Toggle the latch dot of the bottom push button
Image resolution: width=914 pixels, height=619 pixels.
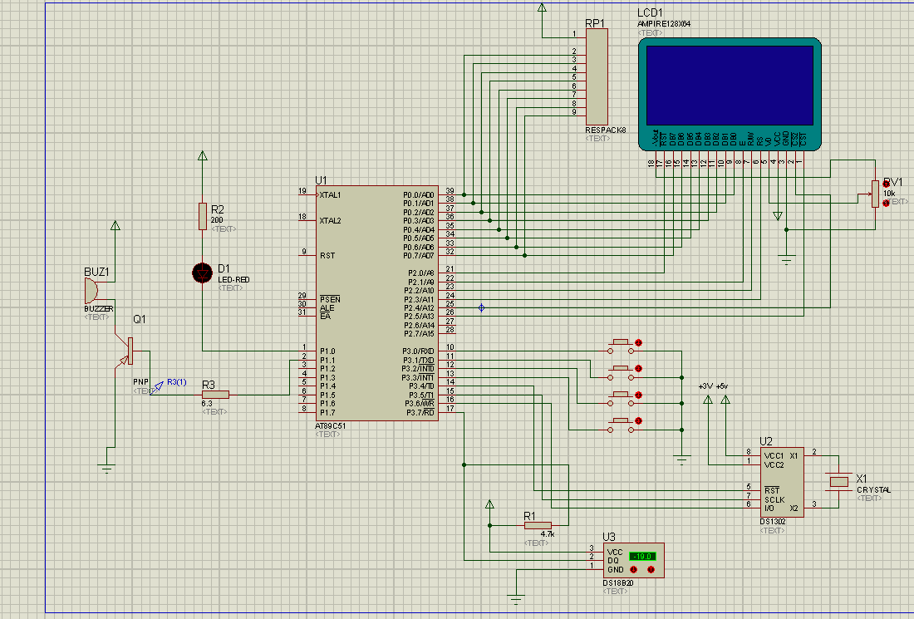click(638, 420)
